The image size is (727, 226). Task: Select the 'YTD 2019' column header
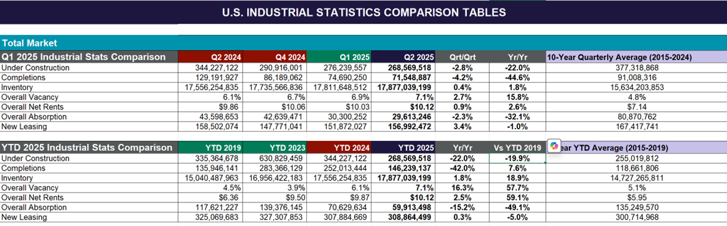pyautogui.click(x=210, y=148)
